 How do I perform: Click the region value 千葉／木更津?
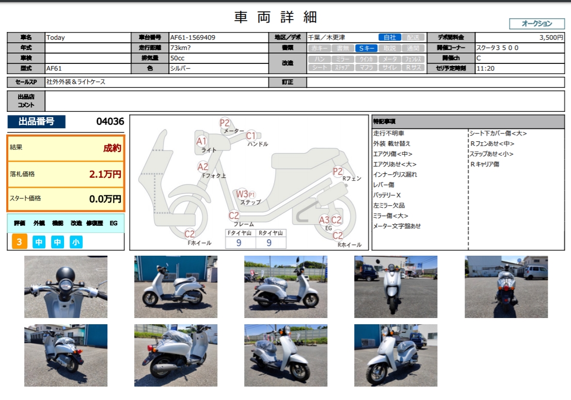click(x=327, y=38)
